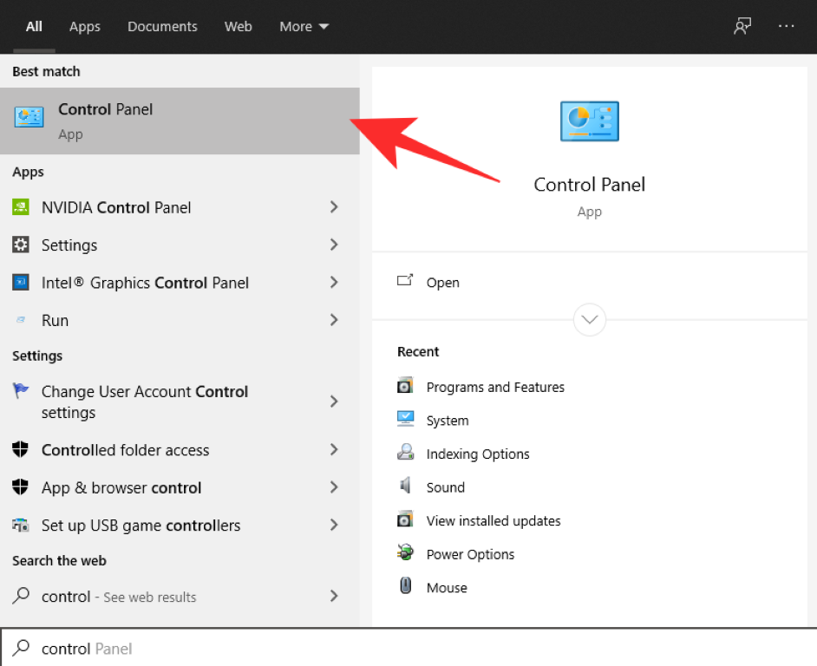817x666 pixels.
Task: Select the Intel Graphics Control Panel icon
Action: (21, 283)
